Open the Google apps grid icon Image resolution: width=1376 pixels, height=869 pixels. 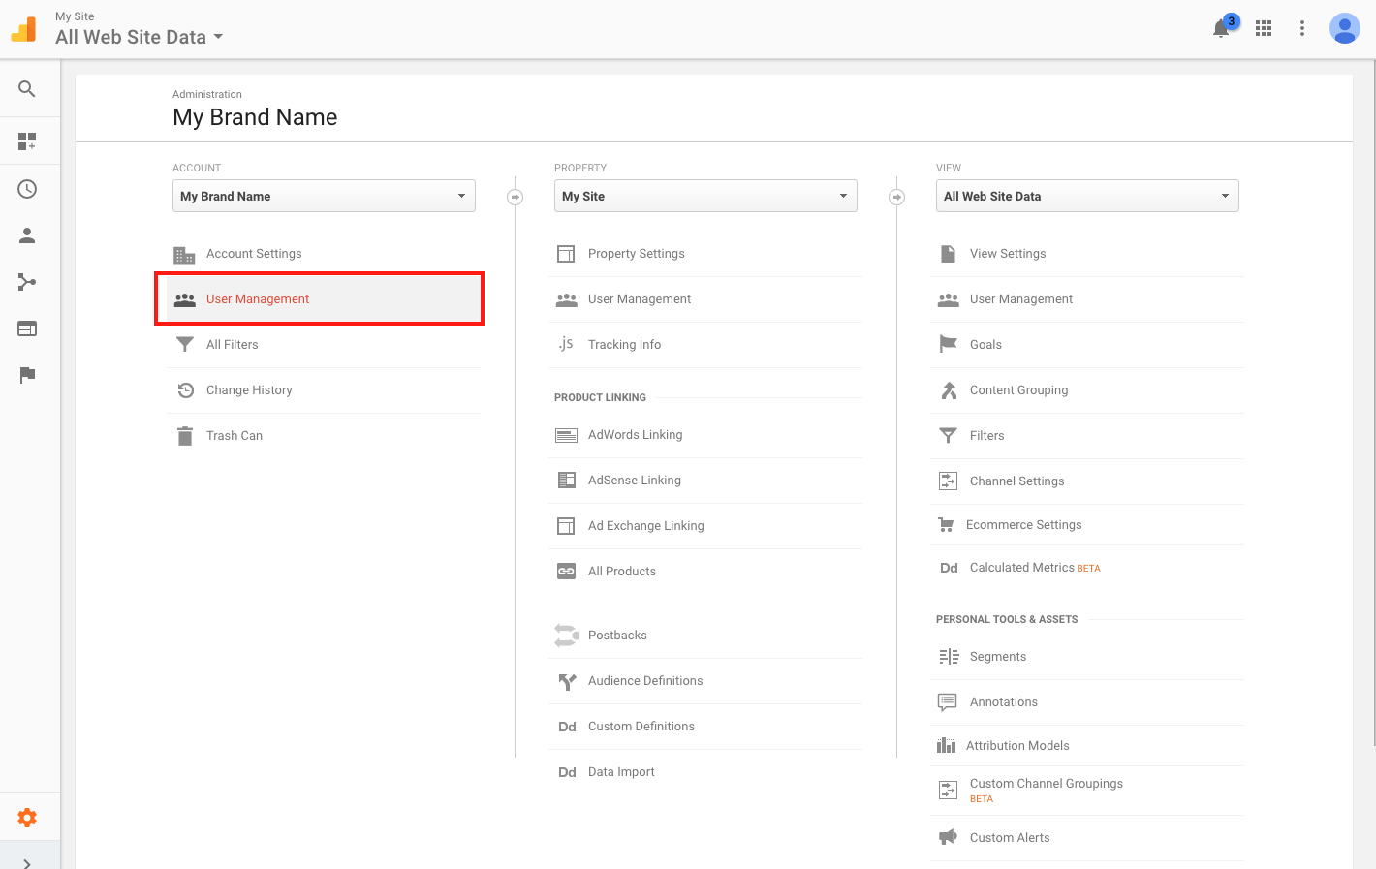click(1264, 28)
